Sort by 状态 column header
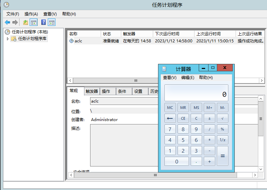Screen dimensions: 267x190 [111, 34]
